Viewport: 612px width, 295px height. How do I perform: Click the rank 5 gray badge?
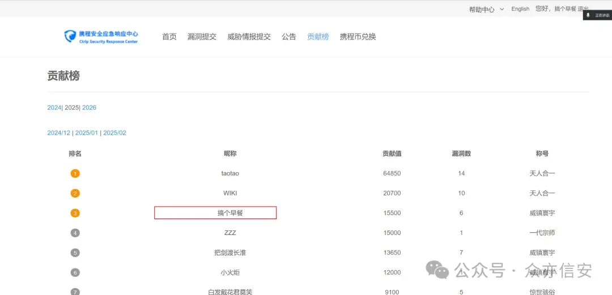(x=75, y=253)
